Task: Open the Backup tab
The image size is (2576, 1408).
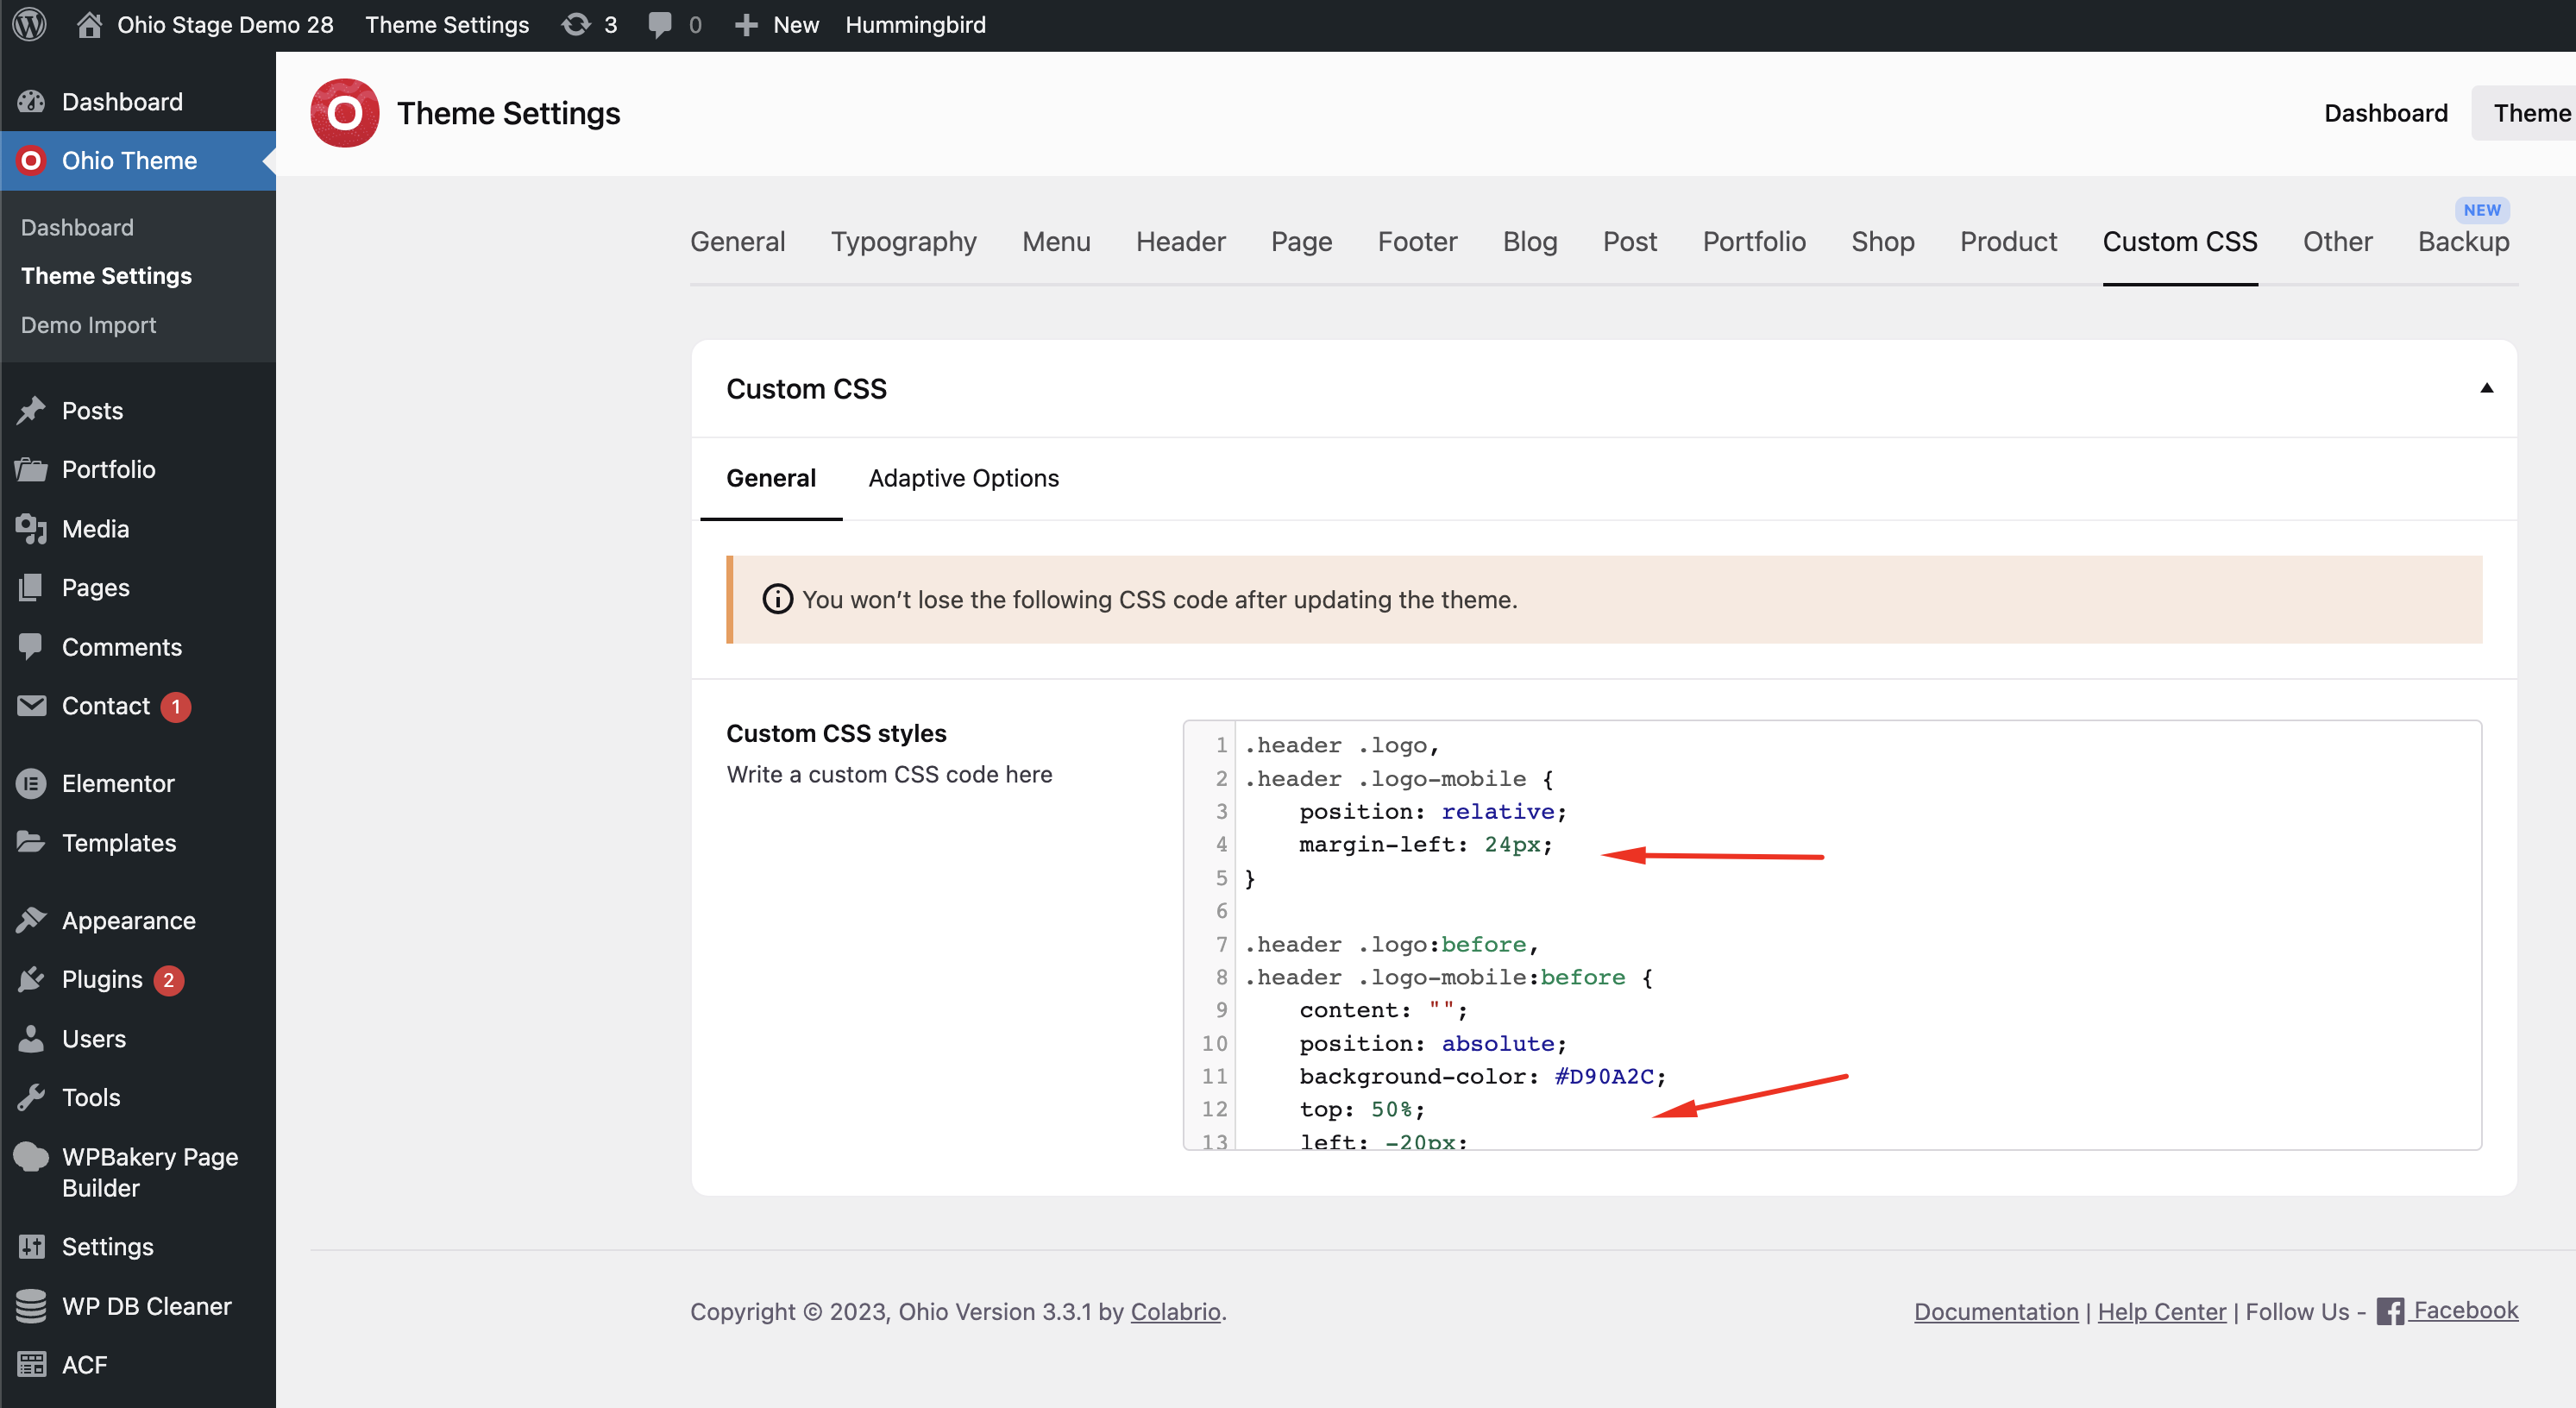Action: pos(2463,241)
